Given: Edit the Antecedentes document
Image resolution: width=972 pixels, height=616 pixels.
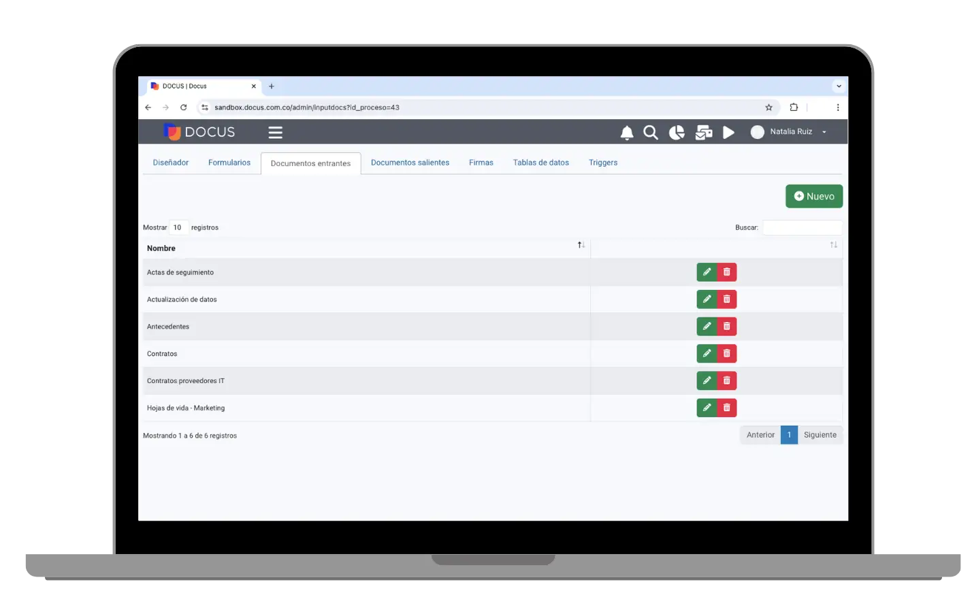Looking at the screenshot, I should tap(707, 327).
